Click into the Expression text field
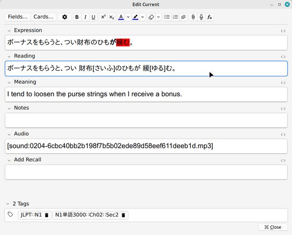292x235 pixels. 146,43
